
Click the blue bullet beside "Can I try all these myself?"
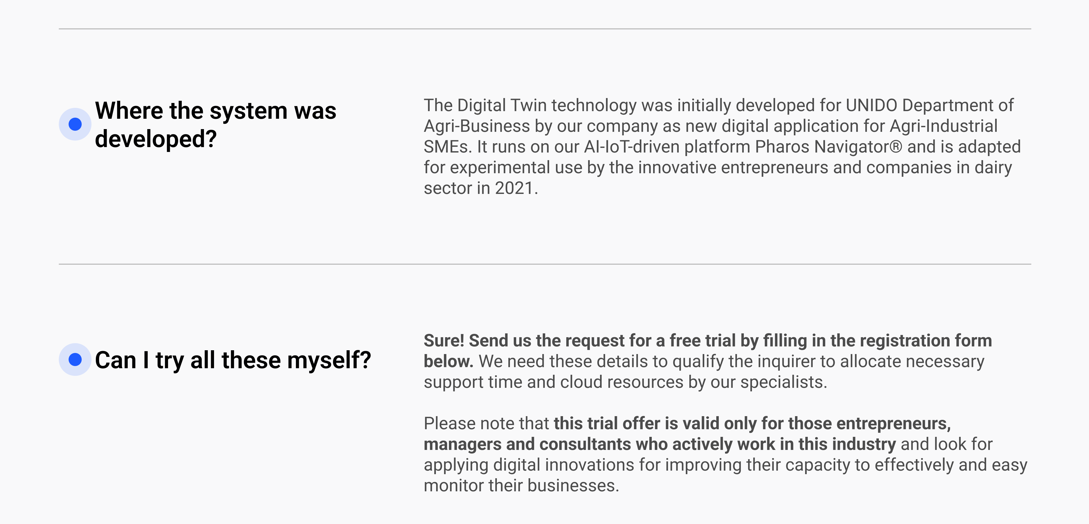point(75,360)
